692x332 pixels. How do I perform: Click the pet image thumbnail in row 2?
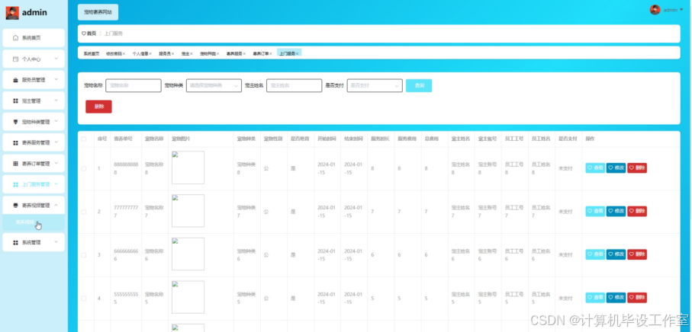click(188, 211)
